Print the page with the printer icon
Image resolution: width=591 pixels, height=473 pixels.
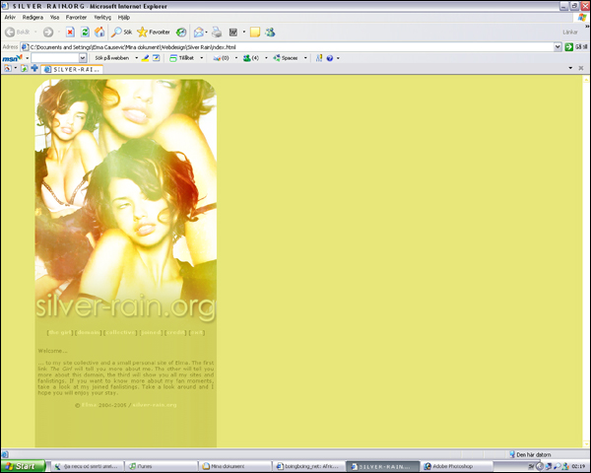(217, 33)
